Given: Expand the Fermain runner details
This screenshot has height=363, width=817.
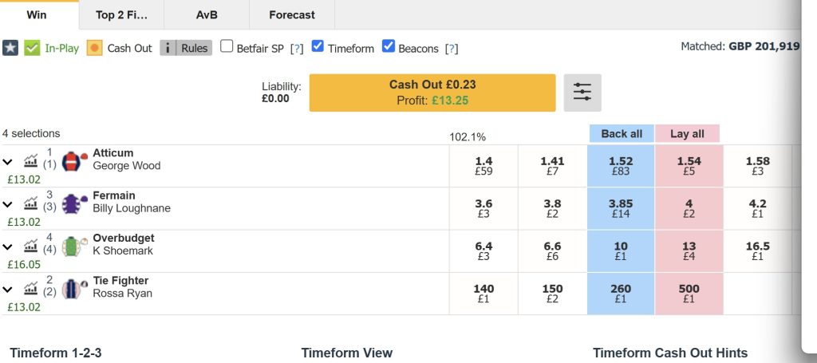Looking at the screenshot, I should point(8,204).
